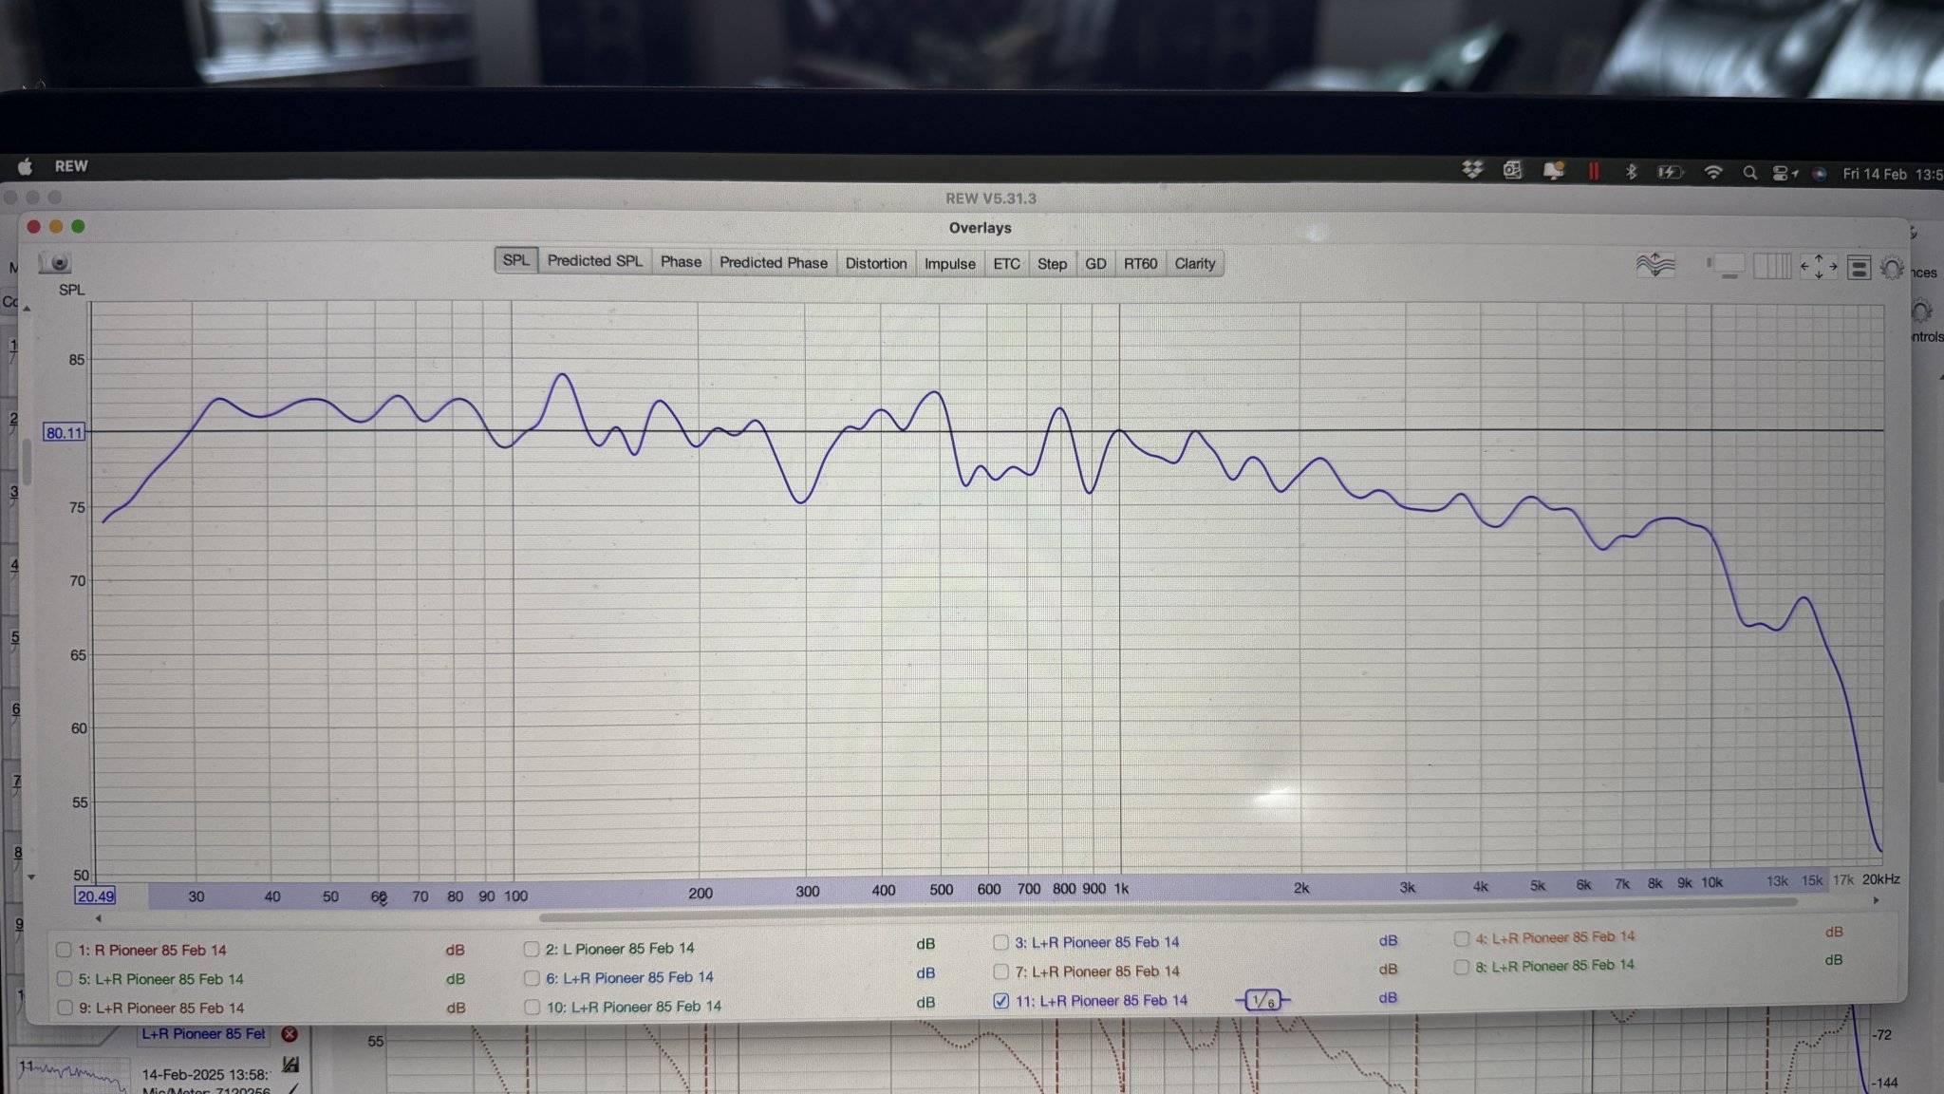1944x1094 pixels.
Task: Switch to the Impulse tab
Action: pyautogui.click(x=950, y=264)
